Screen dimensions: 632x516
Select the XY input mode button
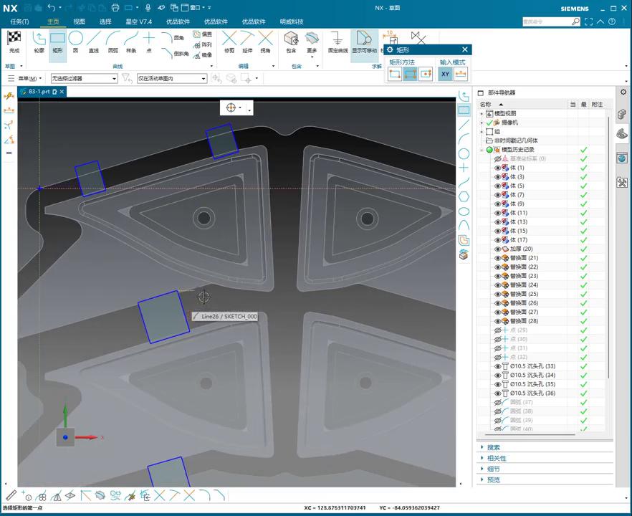click(445, 74)
